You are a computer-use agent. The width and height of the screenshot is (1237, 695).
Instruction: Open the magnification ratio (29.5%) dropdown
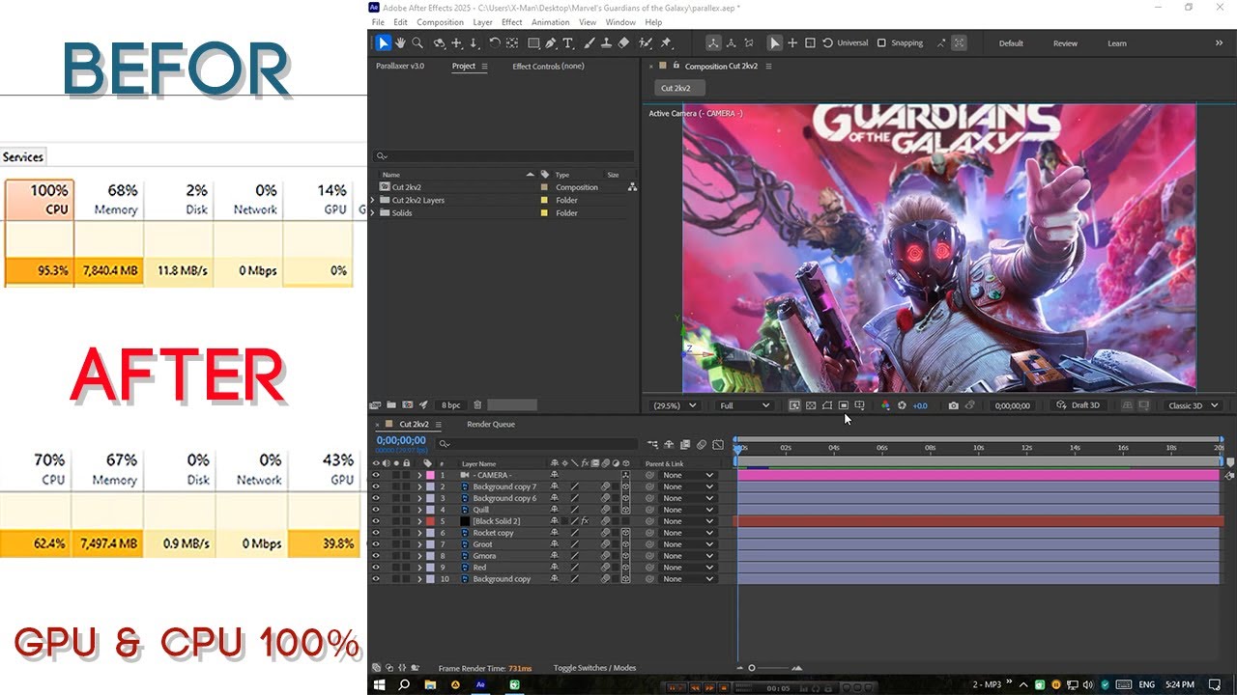tap(675, 405)
